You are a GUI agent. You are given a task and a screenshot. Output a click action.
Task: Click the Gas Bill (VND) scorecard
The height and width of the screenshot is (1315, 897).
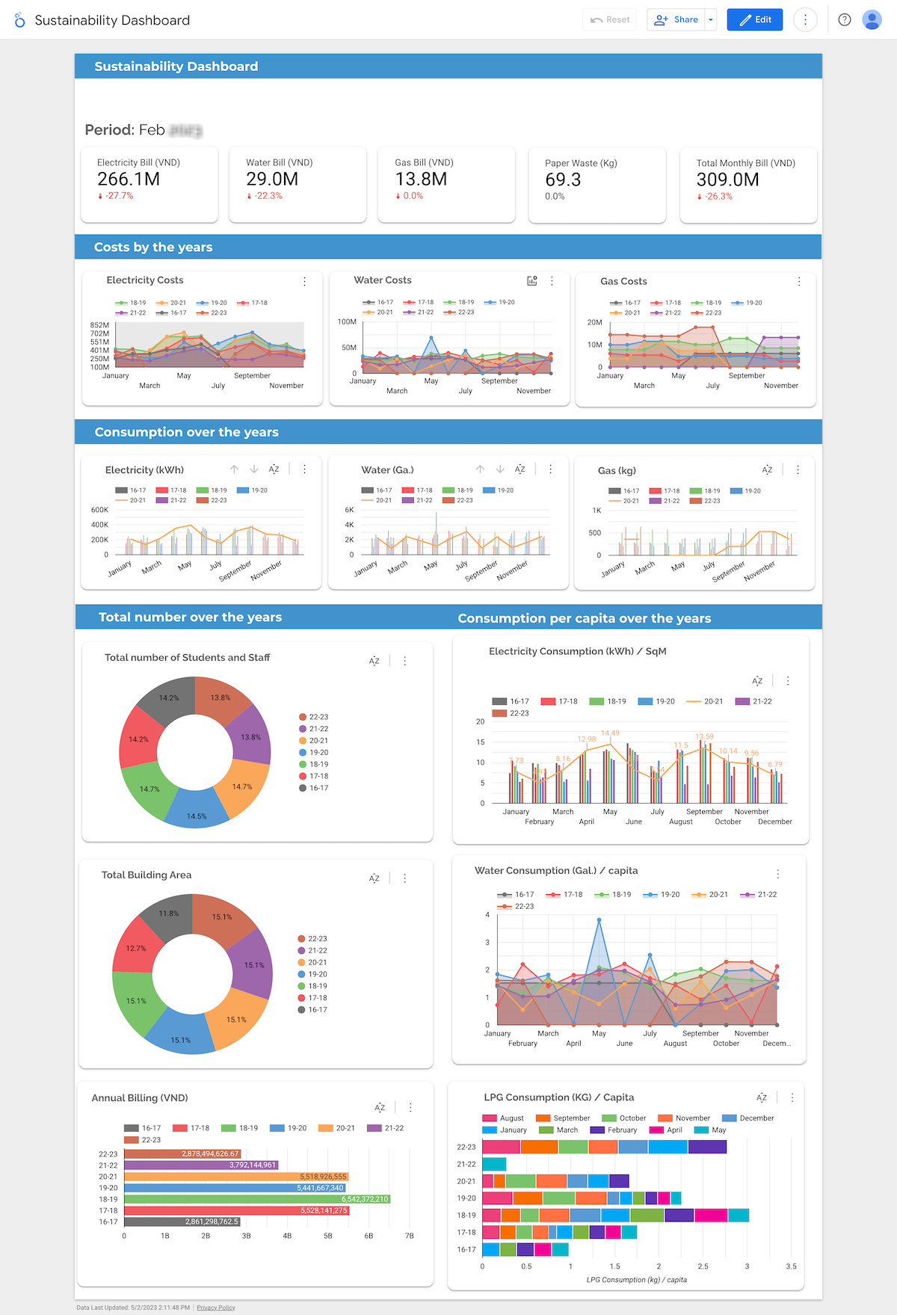pos(446,184)
